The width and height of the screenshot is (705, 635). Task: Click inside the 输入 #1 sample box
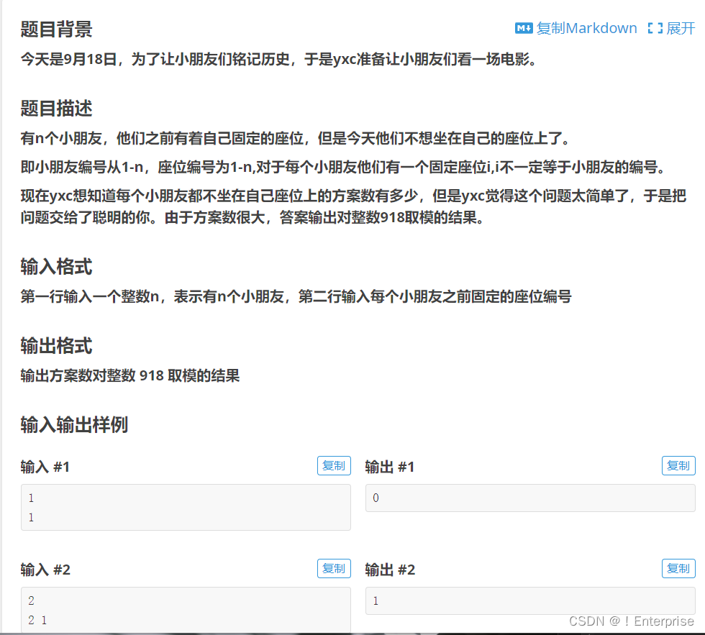[186, 508]
